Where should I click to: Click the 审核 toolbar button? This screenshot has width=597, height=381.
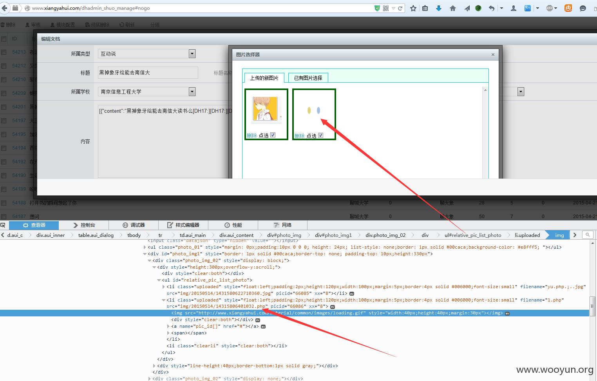coord(33,25)
